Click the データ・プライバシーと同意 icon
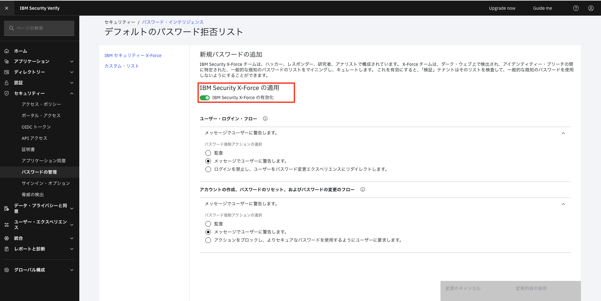Screen dimensions: 601x301 tap(7, 209)
